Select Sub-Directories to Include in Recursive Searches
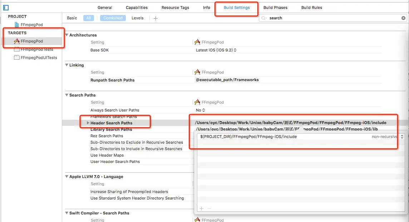Viewport: 409px width, 222px height. pos(136,149)
